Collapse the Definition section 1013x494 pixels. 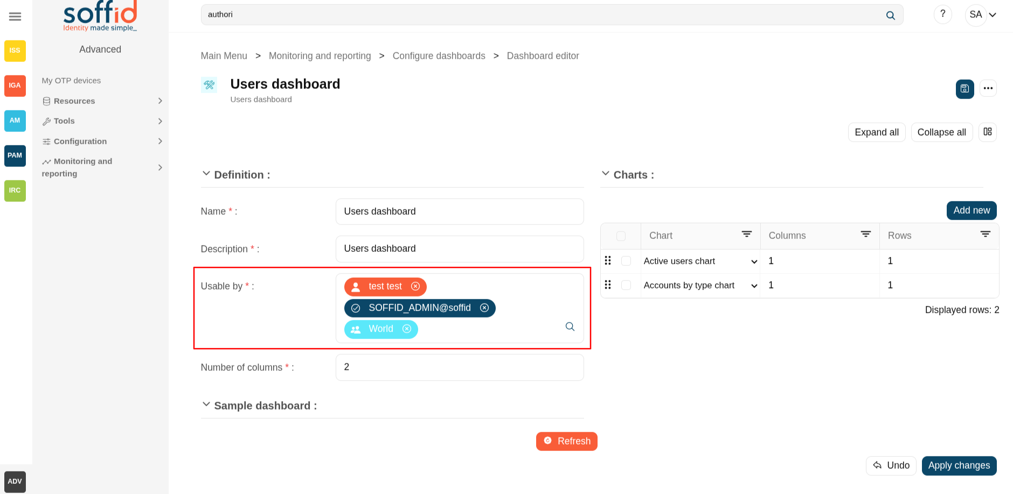pos(206,174)
